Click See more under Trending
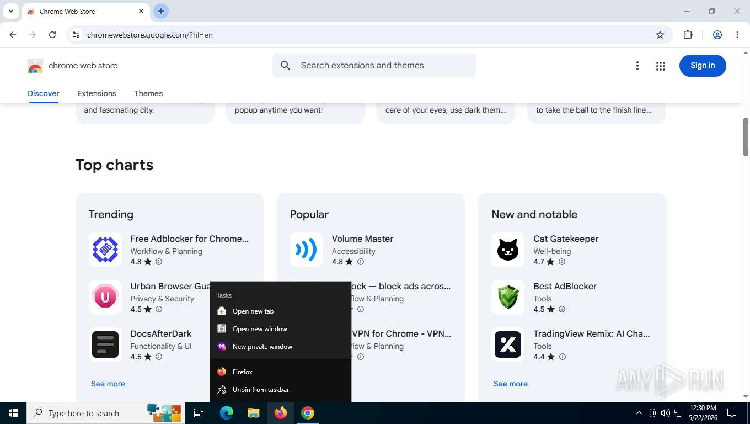 108,384
